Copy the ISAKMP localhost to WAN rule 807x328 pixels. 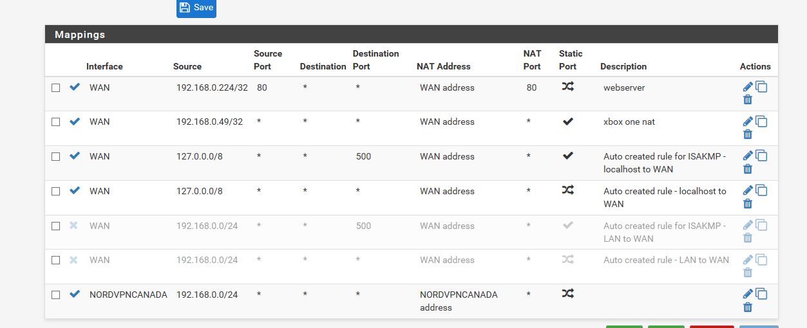761,155
